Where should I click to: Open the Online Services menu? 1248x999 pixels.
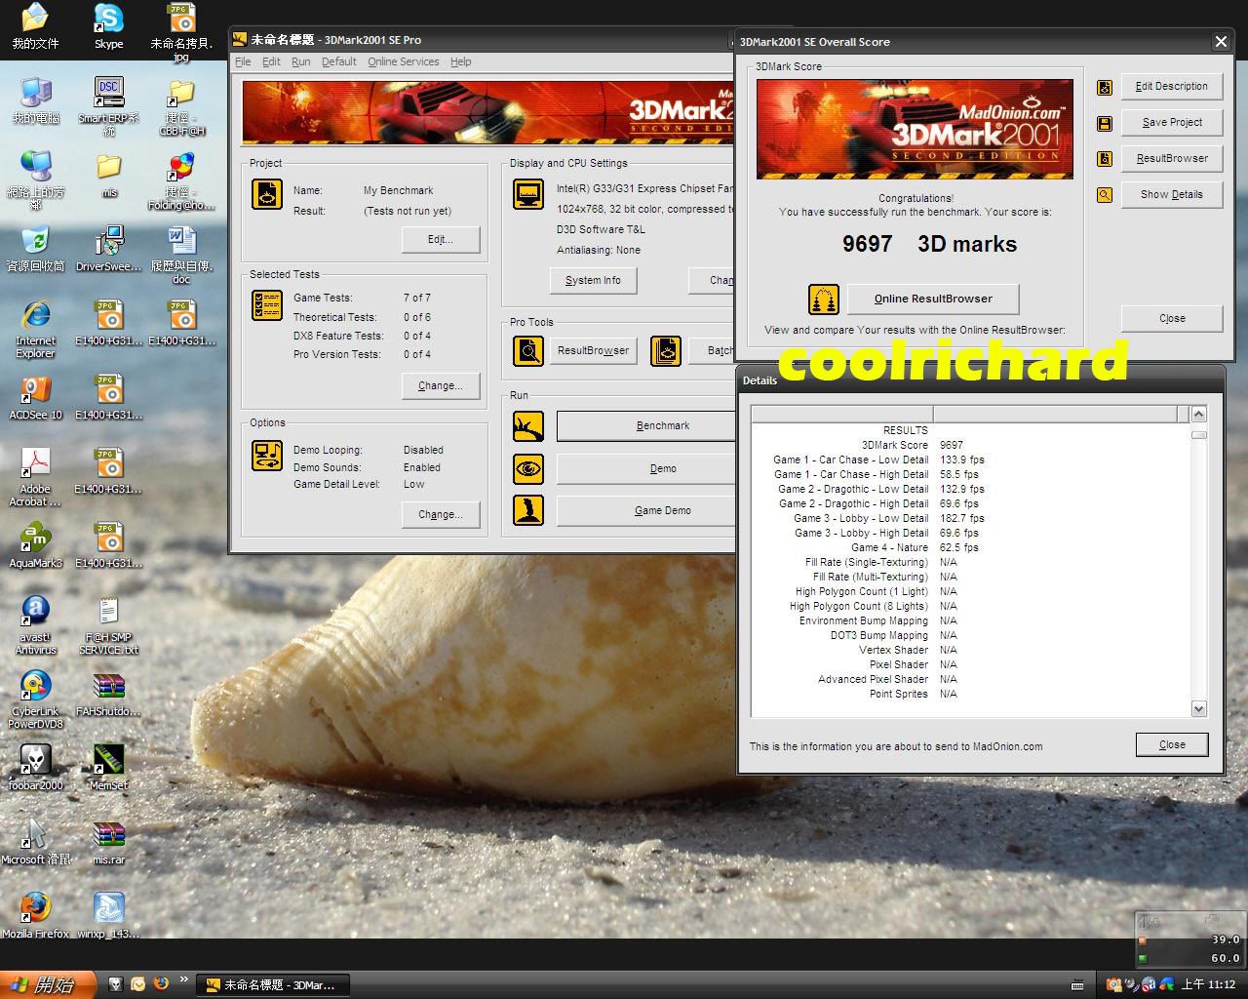pyautogui.click(x=404, y=61)
